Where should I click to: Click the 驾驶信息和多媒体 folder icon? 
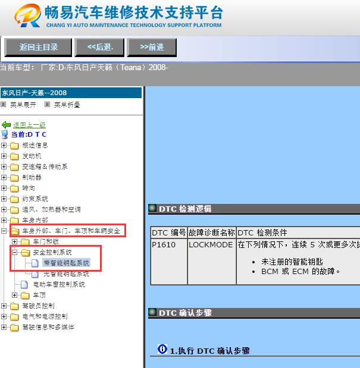pyautogui.click(x=14, y=328)
